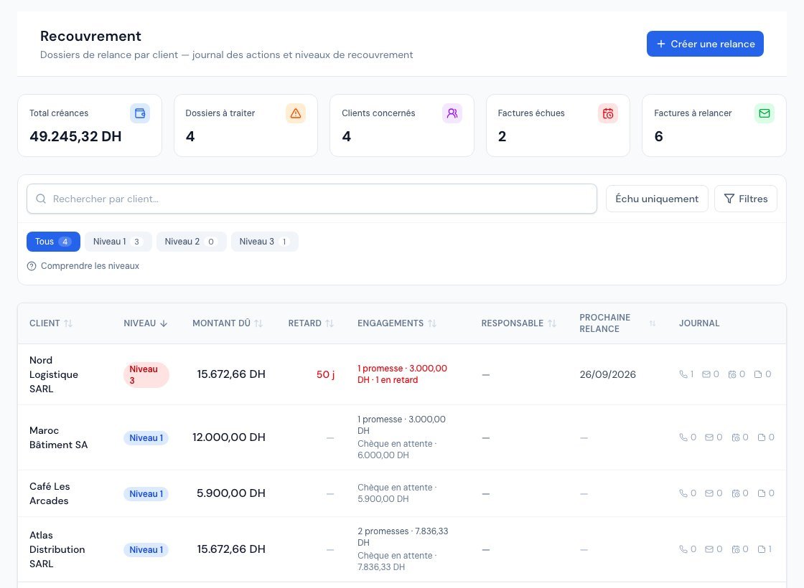
Task: Click the phone journal icon for Atlas Distribution SARL
Action: pyautogui.click(x=683, y=549)
